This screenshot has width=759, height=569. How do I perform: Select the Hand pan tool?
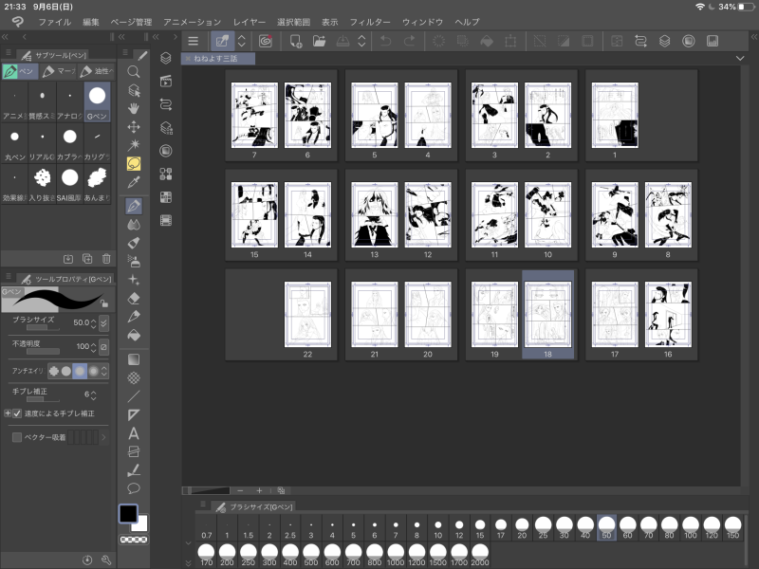click(x=134, y=108)
